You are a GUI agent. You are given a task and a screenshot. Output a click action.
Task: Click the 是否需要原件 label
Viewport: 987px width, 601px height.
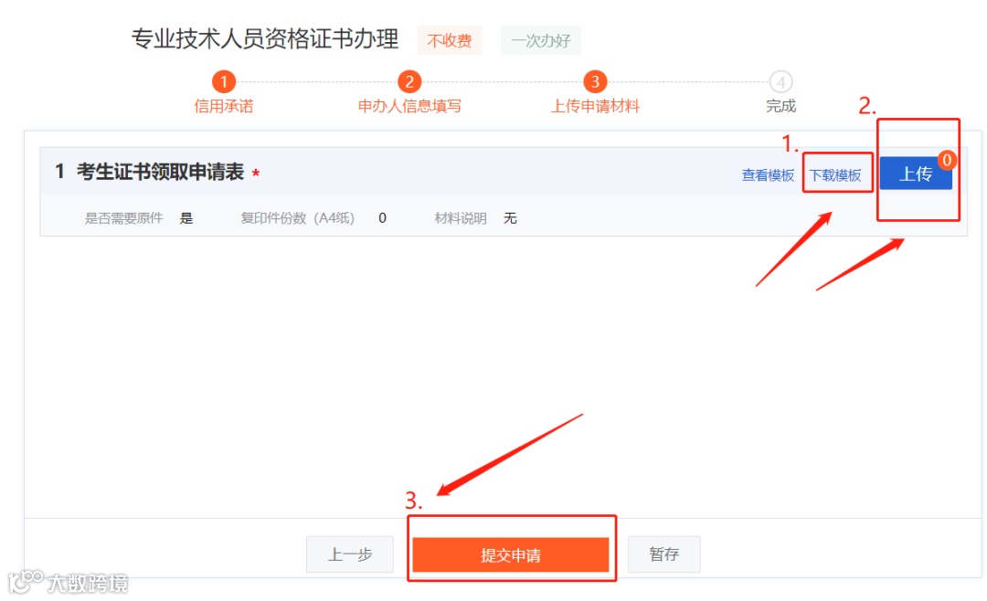click(124, 218)
